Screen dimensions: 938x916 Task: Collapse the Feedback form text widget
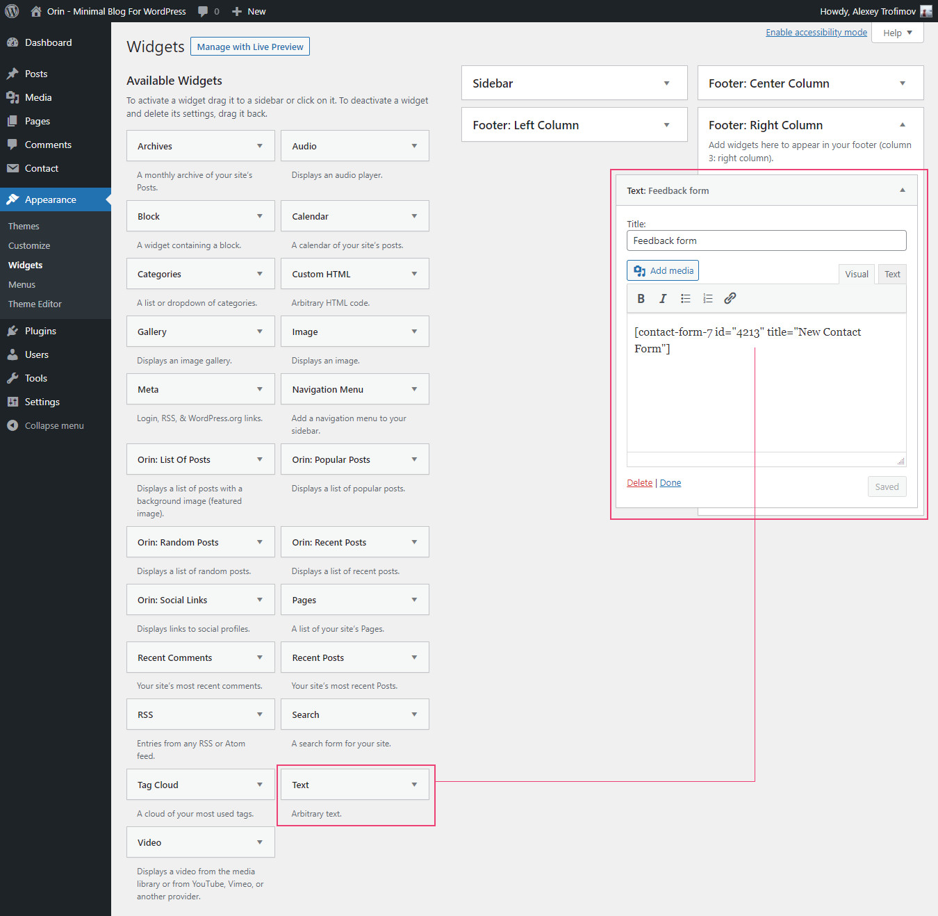click(x=902, y=190)
